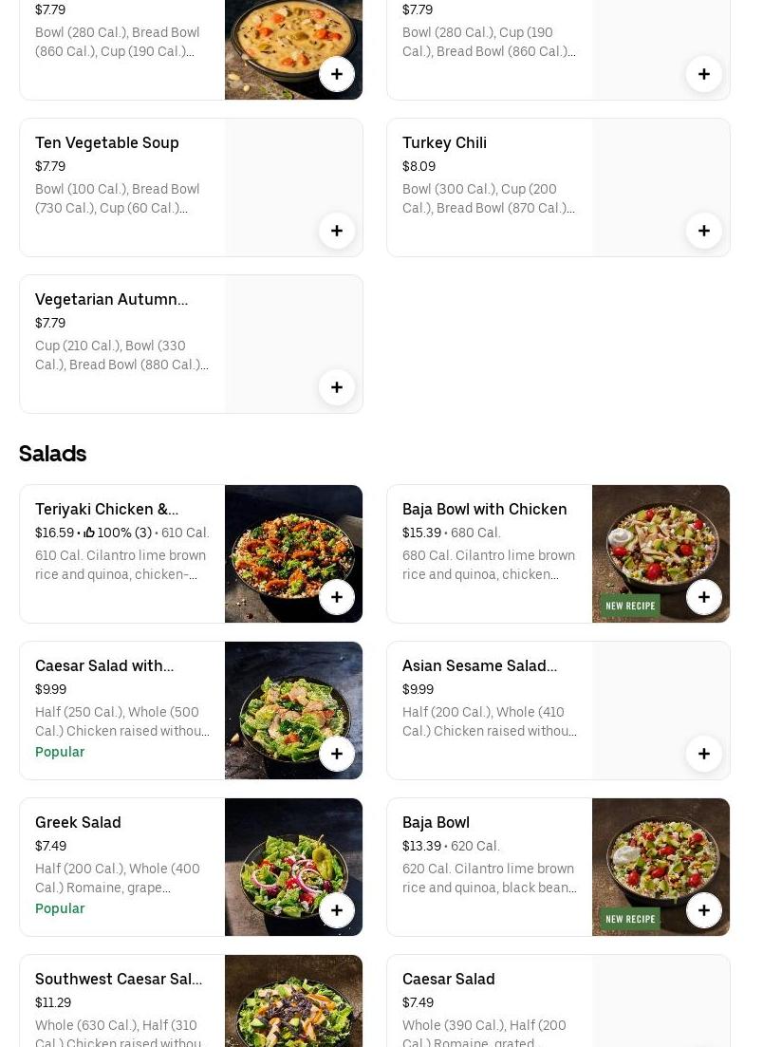Image resolution: width=763 pixels, height=1047 pixels.
Task: Add Ten Vegetable Soup to cart
Action: point(336,231)
